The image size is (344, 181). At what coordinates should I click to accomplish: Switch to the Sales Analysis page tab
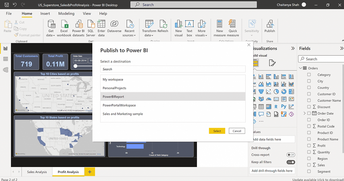(x=37, y=172)
